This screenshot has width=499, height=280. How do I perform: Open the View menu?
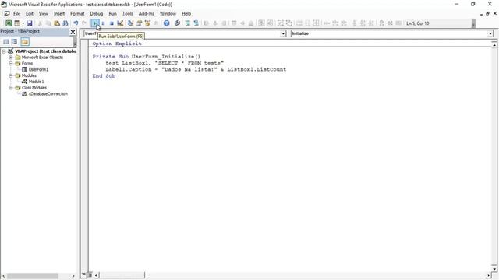(x=44, y=14)
